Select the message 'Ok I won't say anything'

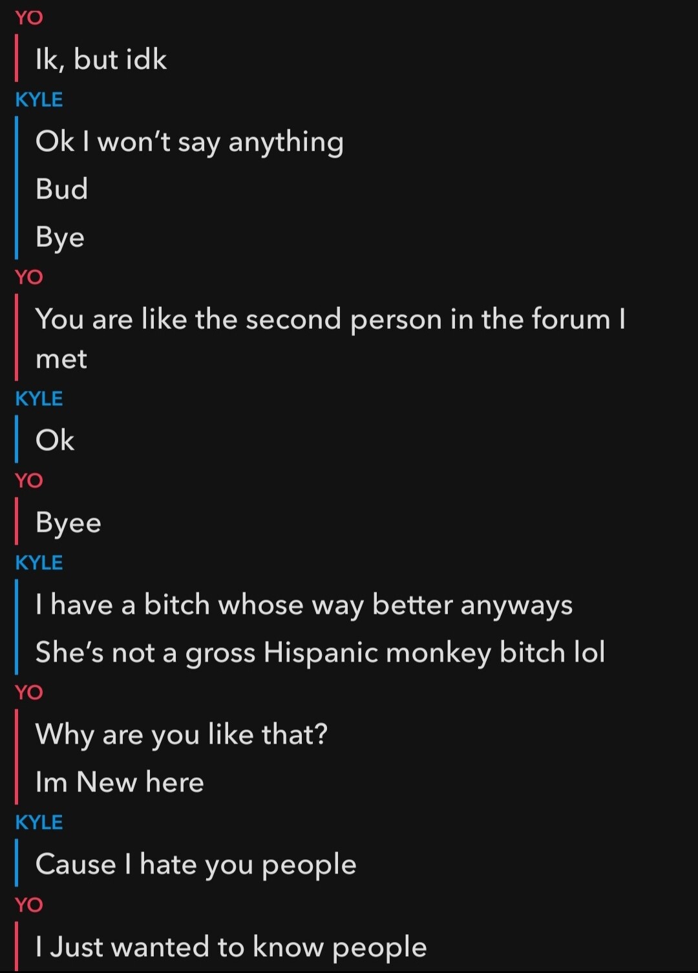tap(189, 142)
